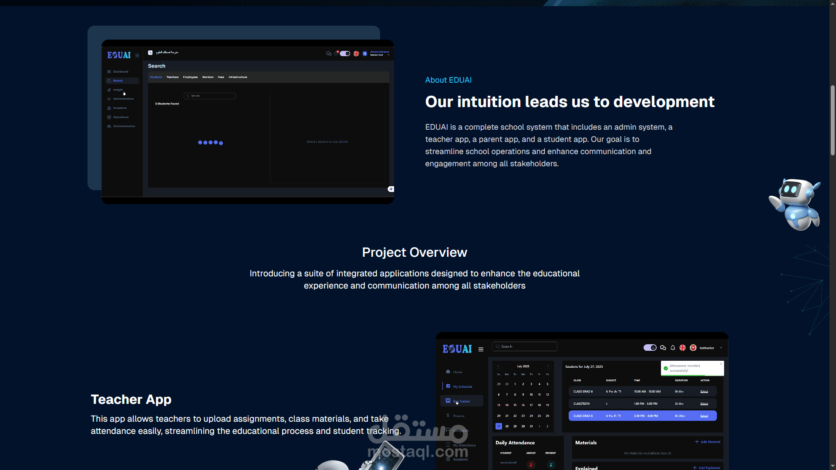Click the Search box in teacher app header
The height and width of the screenshot is (470, 836).
coord(525,346)
